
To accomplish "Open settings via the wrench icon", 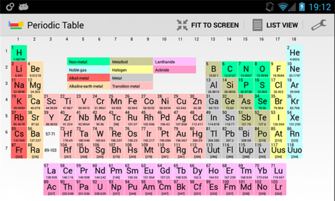I will (x=319, y=25).
